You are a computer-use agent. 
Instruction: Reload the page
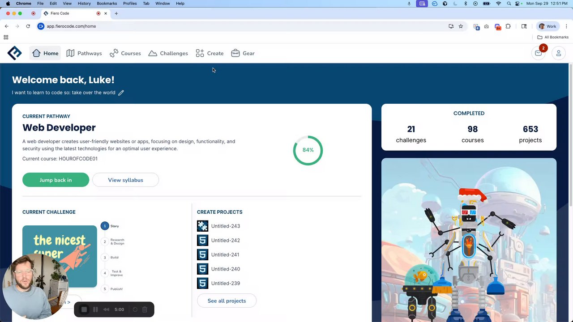[28, 26]
